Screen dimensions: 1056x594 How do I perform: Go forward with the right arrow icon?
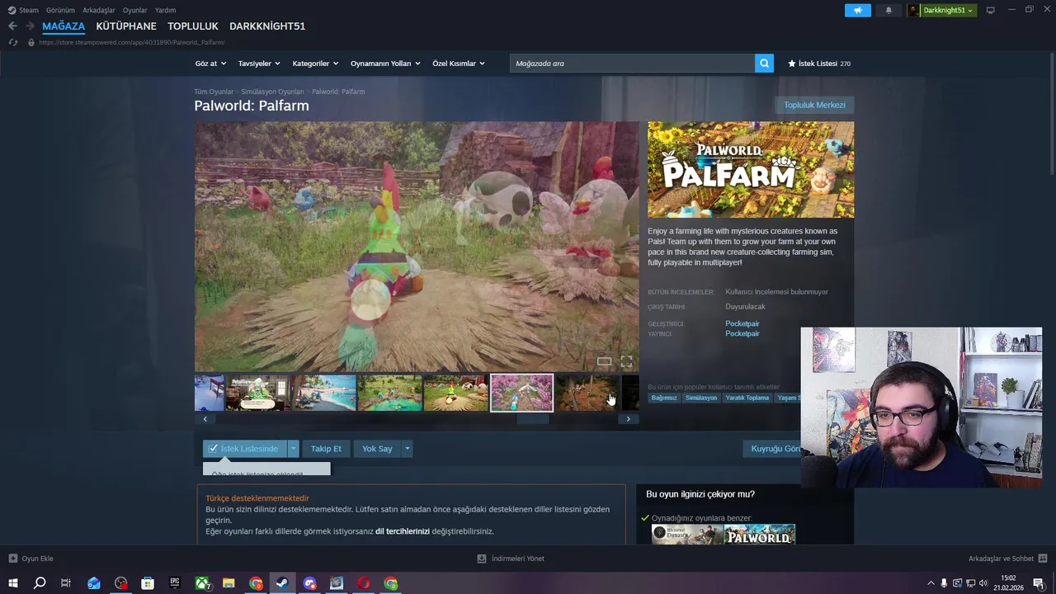pos(30,26)
